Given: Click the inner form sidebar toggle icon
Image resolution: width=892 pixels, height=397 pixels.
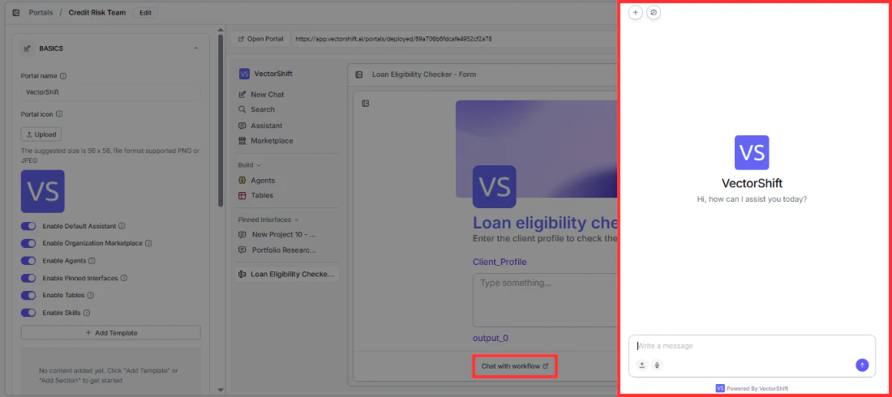Looking at the screenshot, I should click(x=366, y=104).
